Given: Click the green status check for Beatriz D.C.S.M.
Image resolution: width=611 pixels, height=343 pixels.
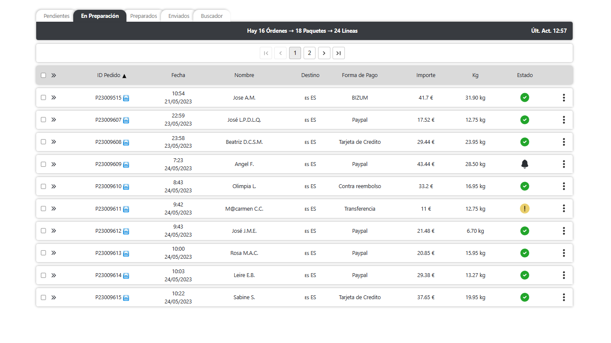Looking at the screenshot, I should coord(525,142).
